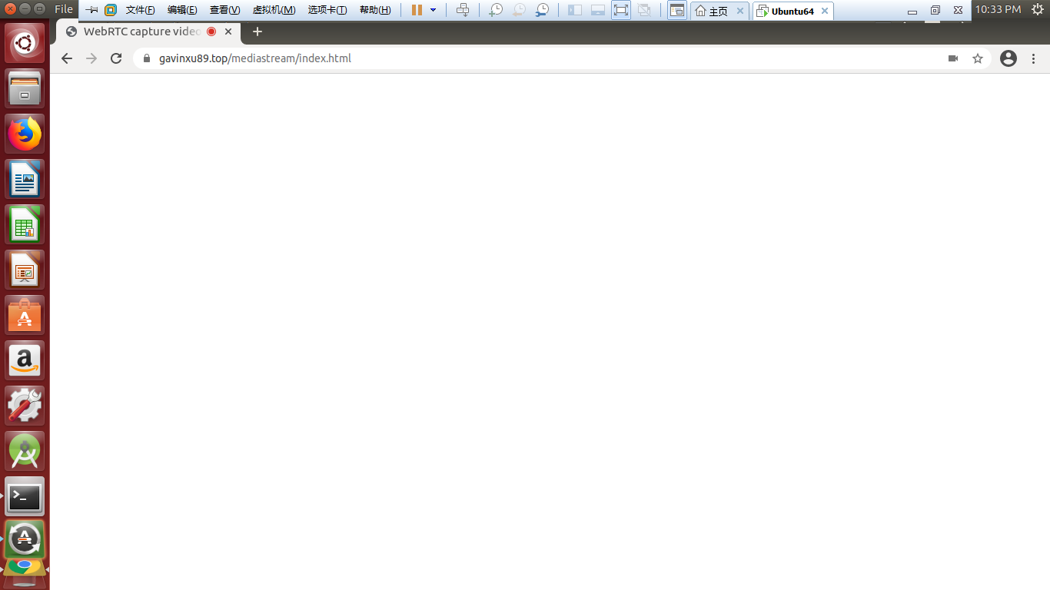Select the WebRTC capture video tab
Image resolution: width=1050 pixels, height=590 pixels.
point(148,31)
